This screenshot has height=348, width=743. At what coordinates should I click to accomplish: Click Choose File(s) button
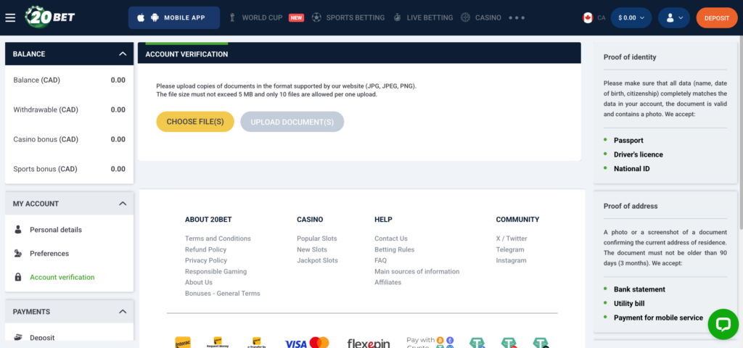pyautogui.click(x=195, y=122)
